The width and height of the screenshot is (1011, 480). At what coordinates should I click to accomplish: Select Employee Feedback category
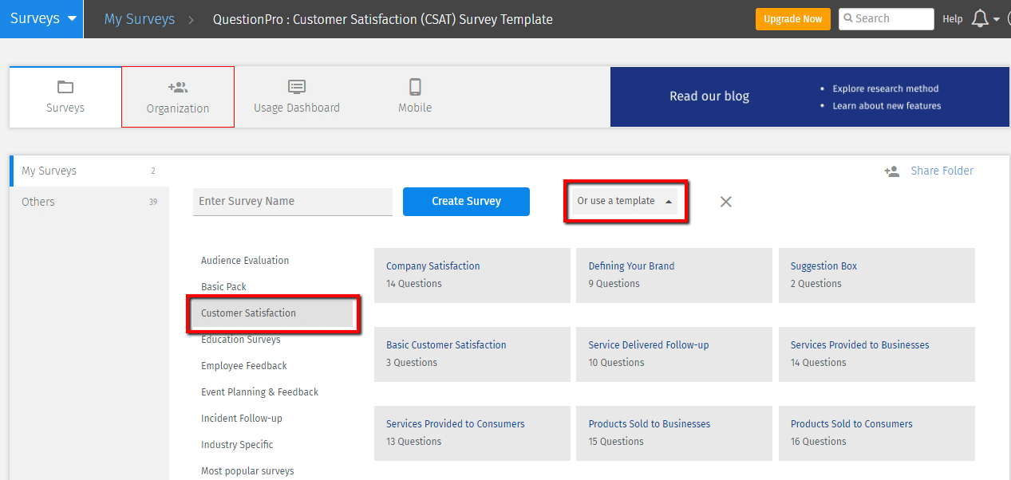[244, 366]
